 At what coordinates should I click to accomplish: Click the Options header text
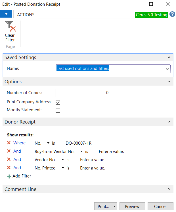pyautogui.click(x=13, y=82)
